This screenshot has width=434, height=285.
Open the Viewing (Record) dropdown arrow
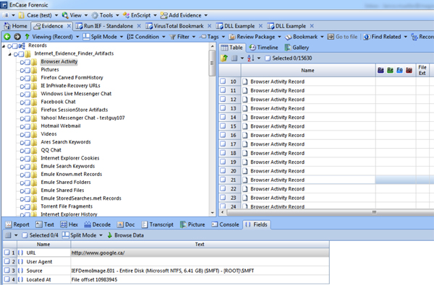click(x=77, y=37)
